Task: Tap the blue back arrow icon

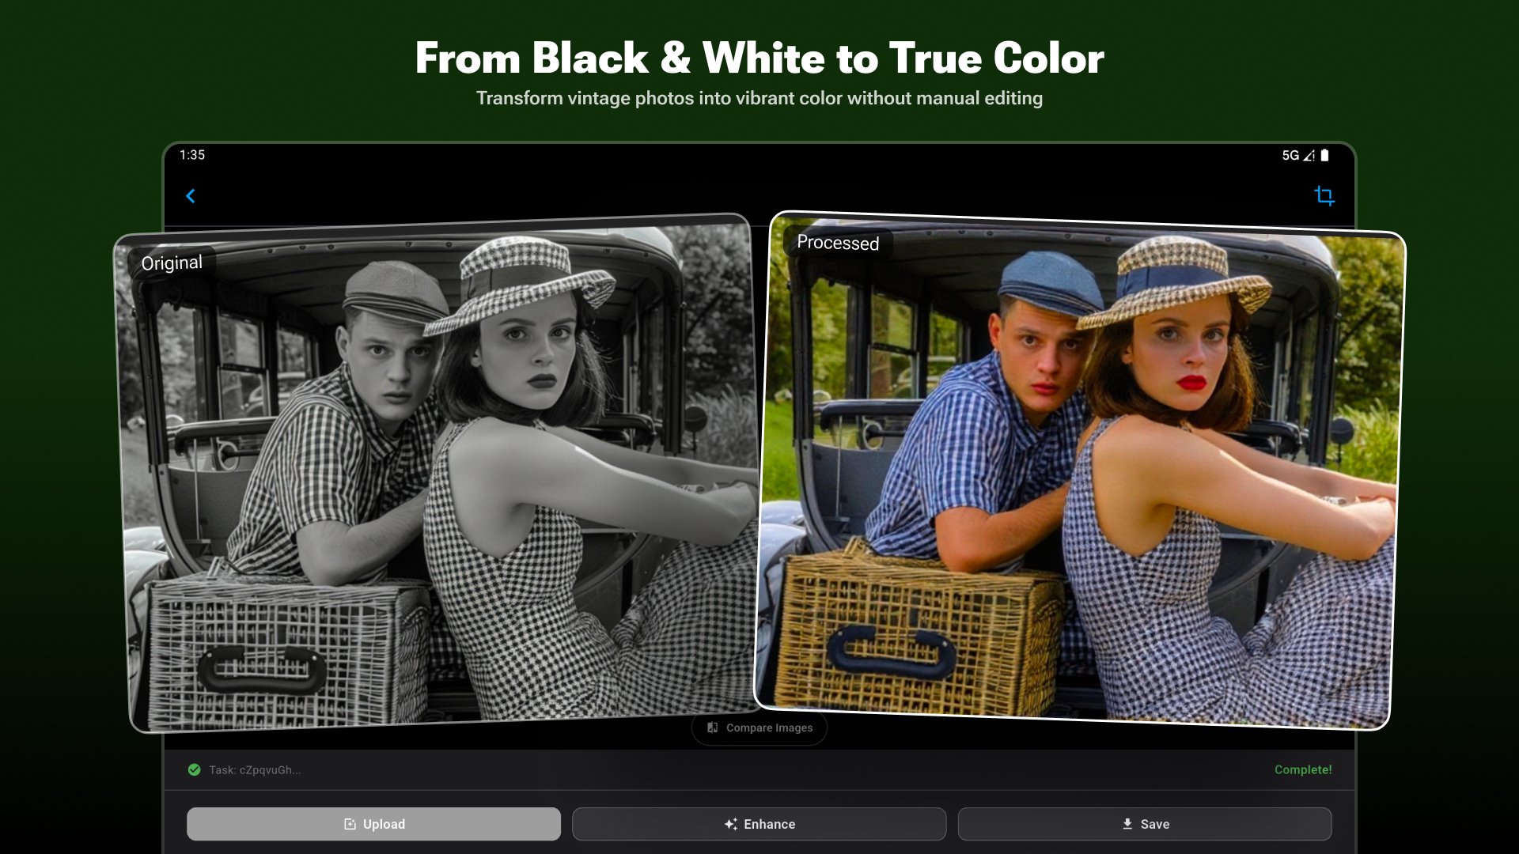Action: tap(191, 196)
